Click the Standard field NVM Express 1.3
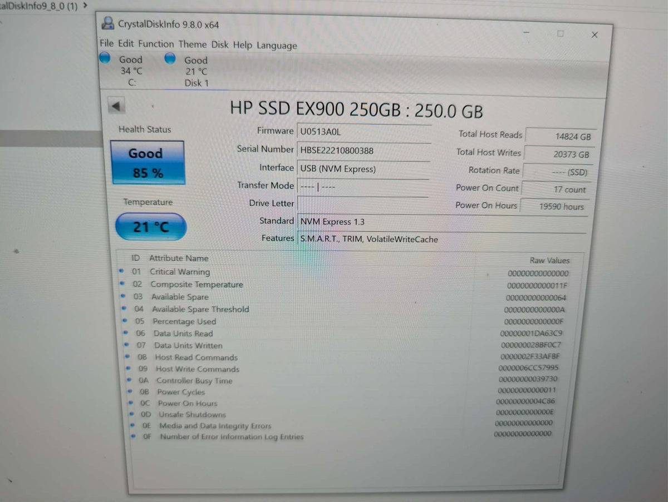 (x=441, y=222)
